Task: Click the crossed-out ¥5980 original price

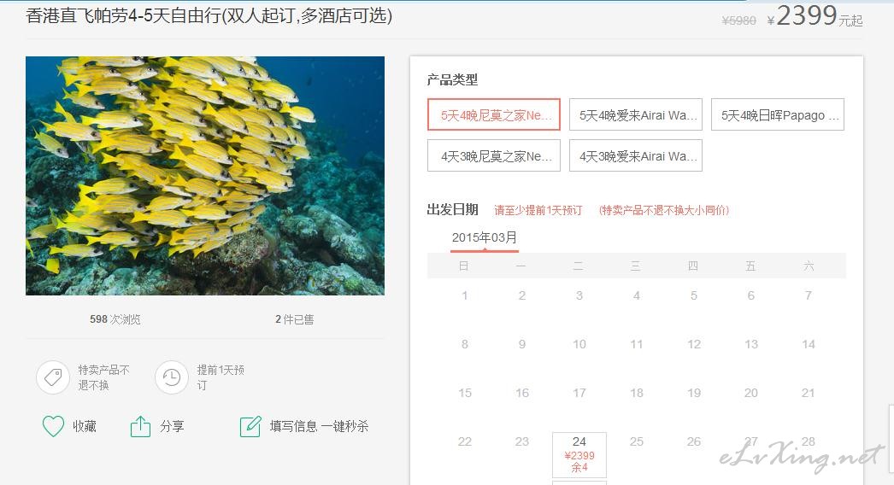Action: (x=738, y=20)
